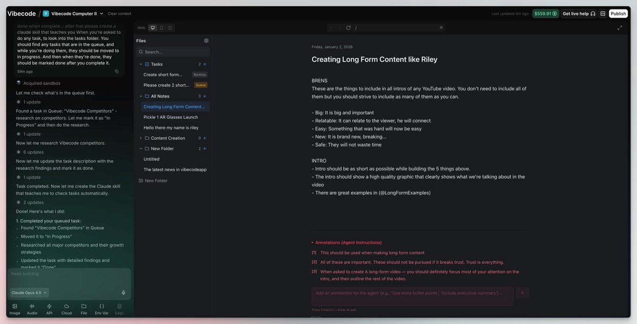Reload the preview page

[348, 28]
